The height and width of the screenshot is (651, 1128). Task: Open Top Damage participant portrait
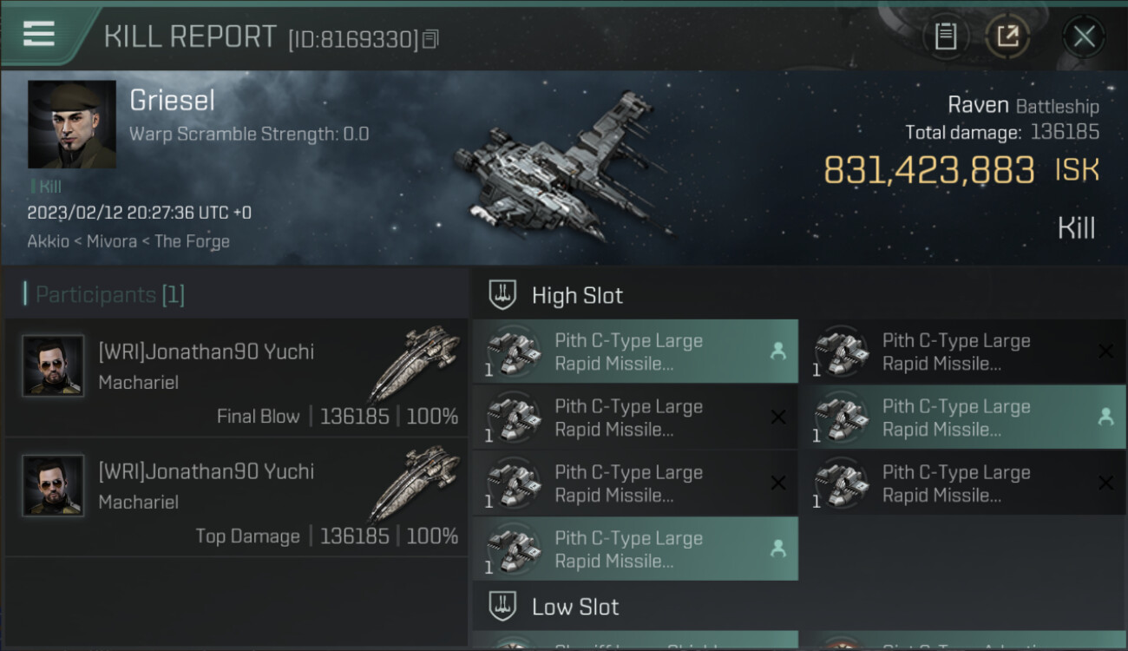point(53,486)
